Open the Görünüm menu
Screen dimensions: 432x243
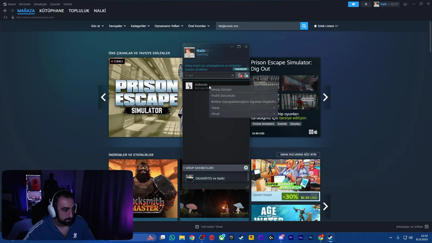coord(25,4)
